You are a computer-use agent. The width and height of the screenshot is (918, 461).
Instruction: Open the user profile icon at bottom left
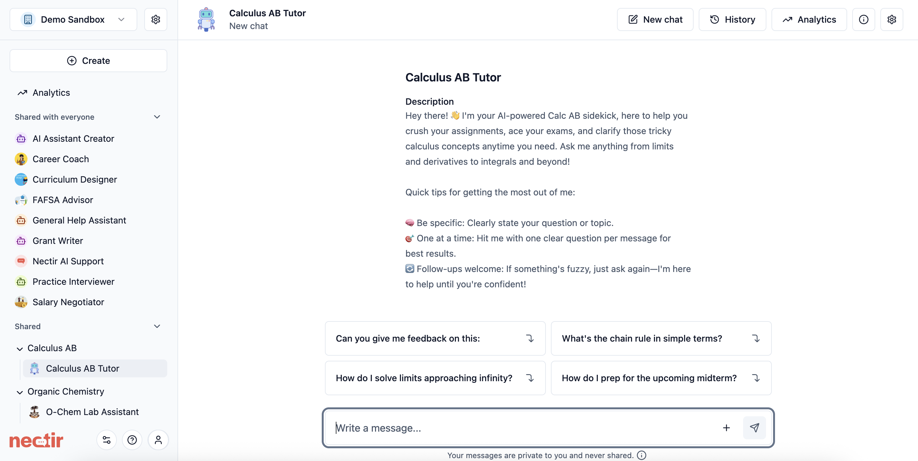(x=158, y=440)
